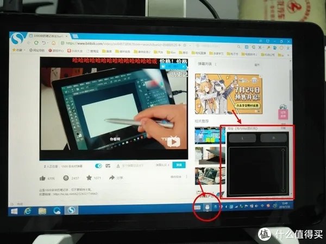Open a new browser tab
326x244 pixels.
(75, 36)
